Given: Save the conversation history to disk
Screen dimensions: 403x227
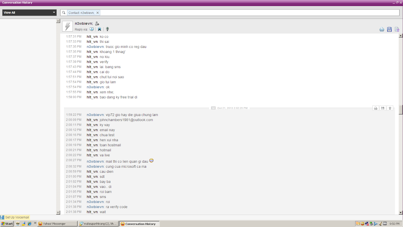Looking at the screenshot, I should (x=389, y=29).
